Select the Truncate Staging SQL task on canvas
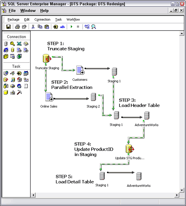Image resolution: width=186 pixels, height=206 pixels. [x=47, y=59]
